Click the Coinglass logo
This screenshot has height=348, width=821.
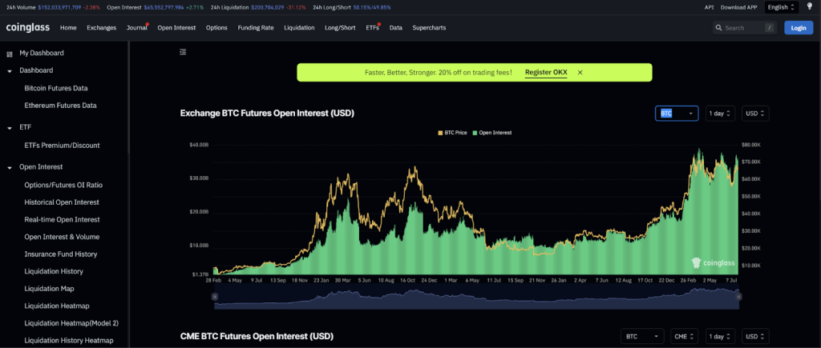(28, 28)
